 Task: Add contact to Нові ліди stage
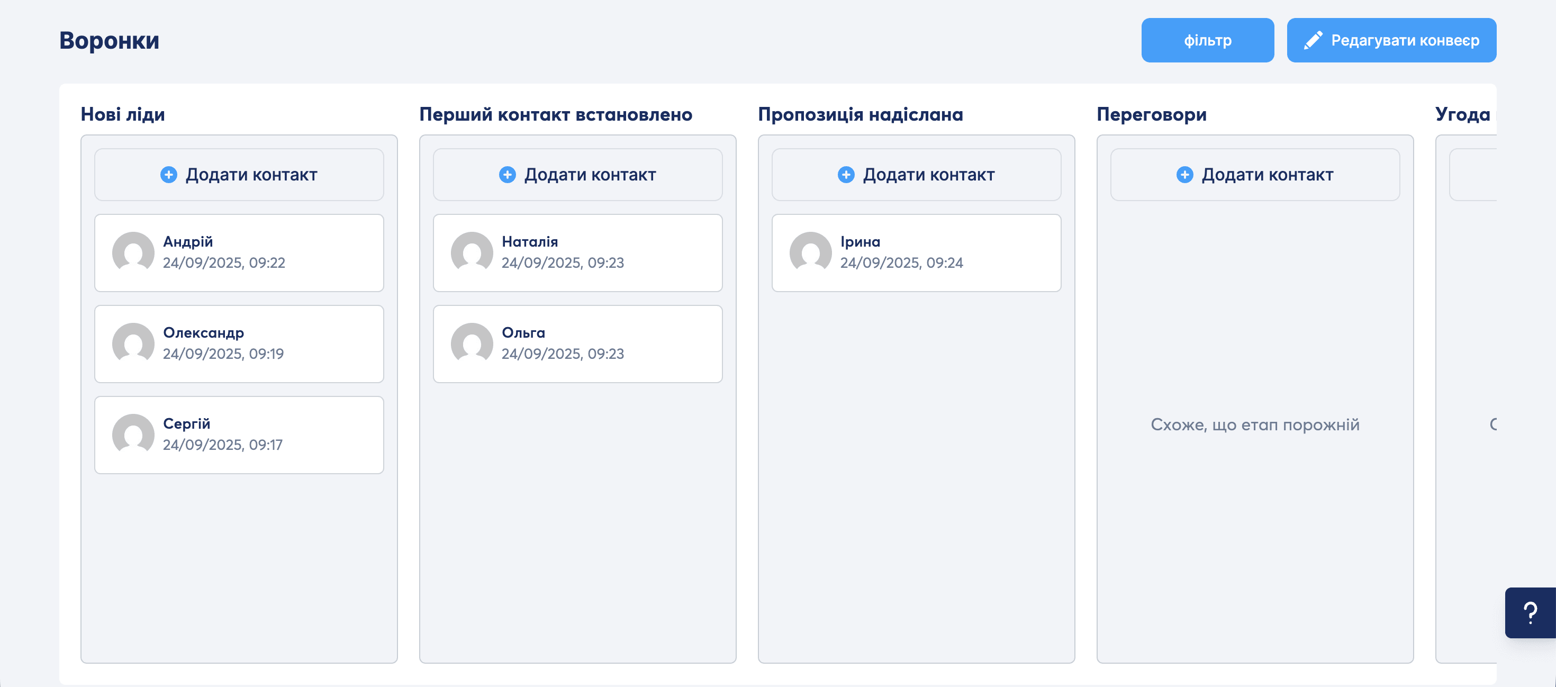tap(239, 175)
